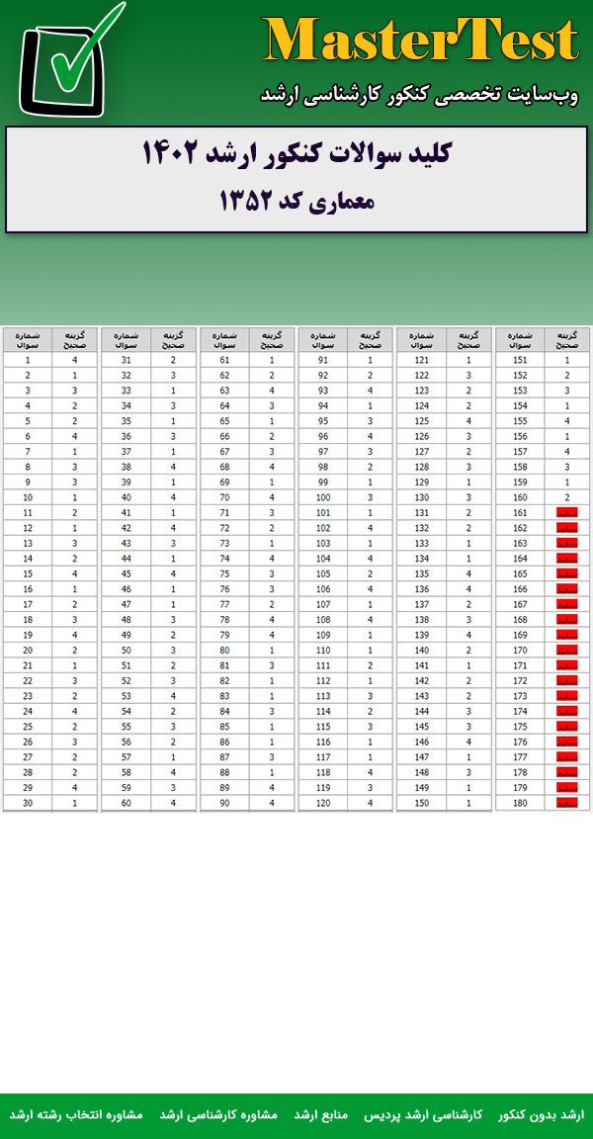593x1139 pixels.
Task: Click the question number 100 cell
Action: click(323, 497)
